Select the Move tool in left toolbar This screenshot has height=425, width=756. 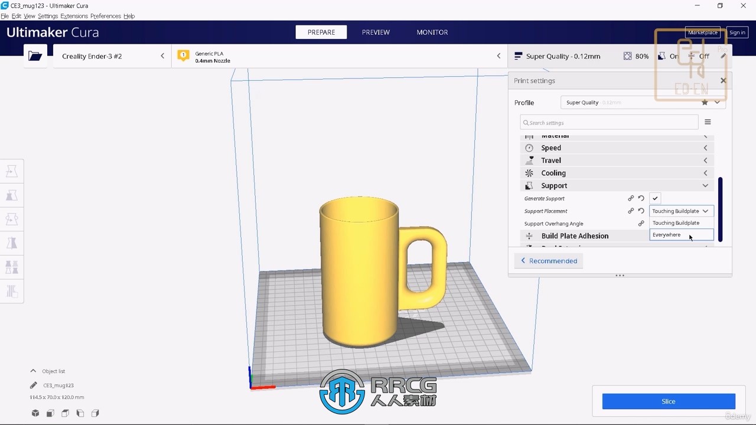pyautogui.click(x=12, y=171)
